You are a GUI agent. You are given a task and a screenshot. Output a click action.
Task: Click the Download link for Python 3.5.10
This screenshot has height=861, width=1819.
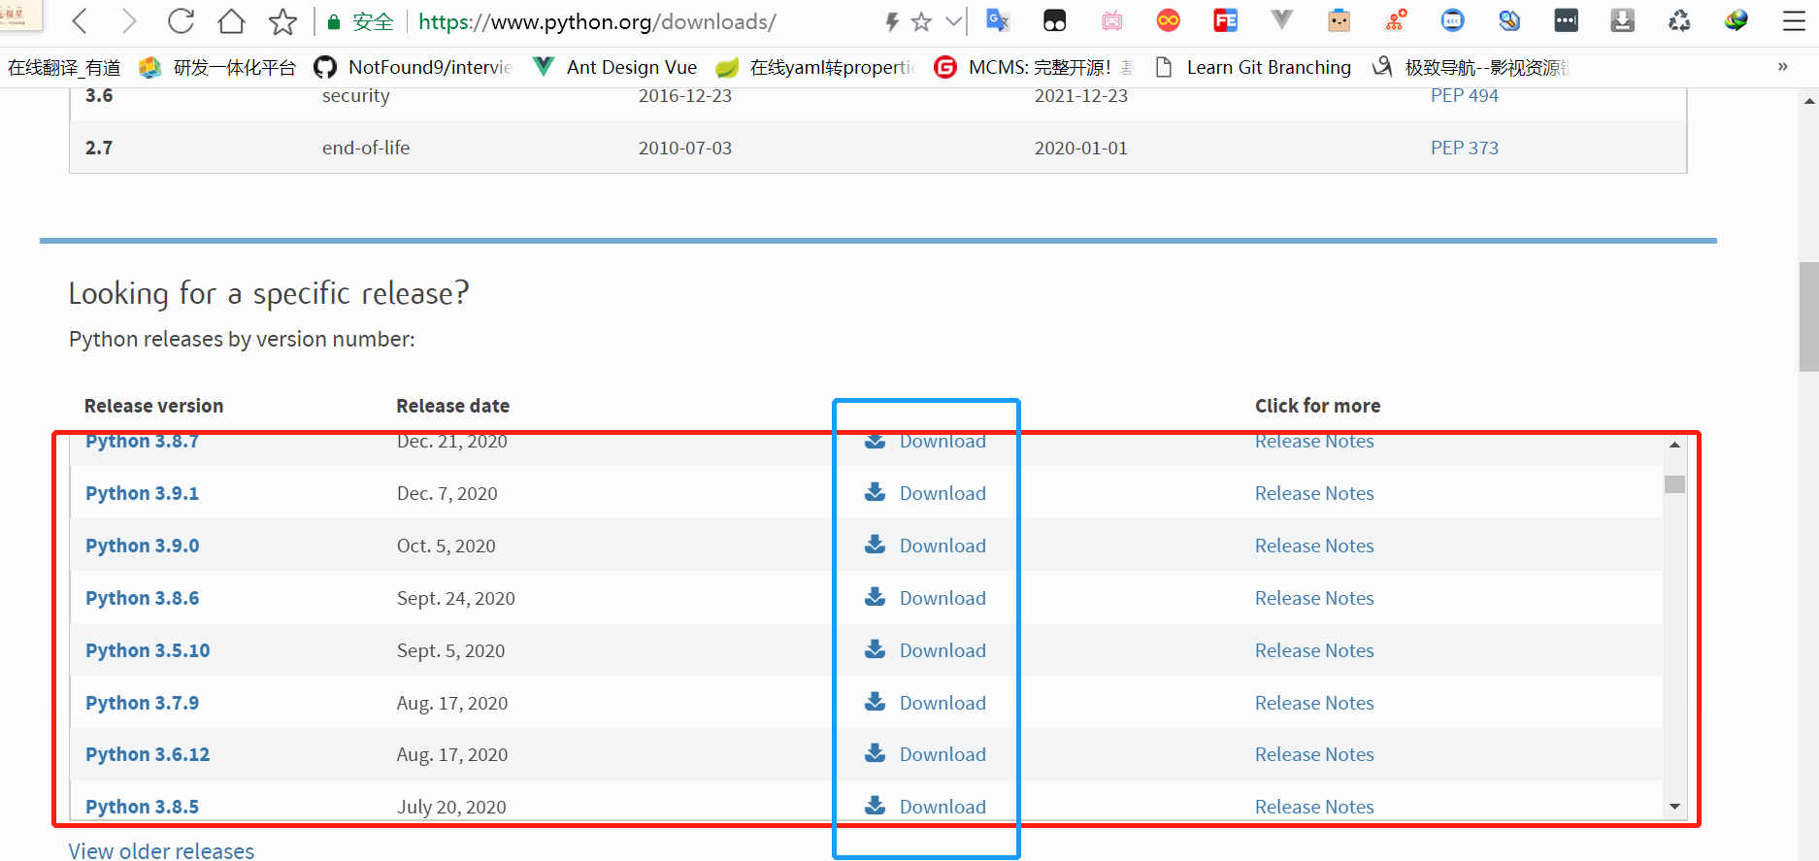coord(925,650)
